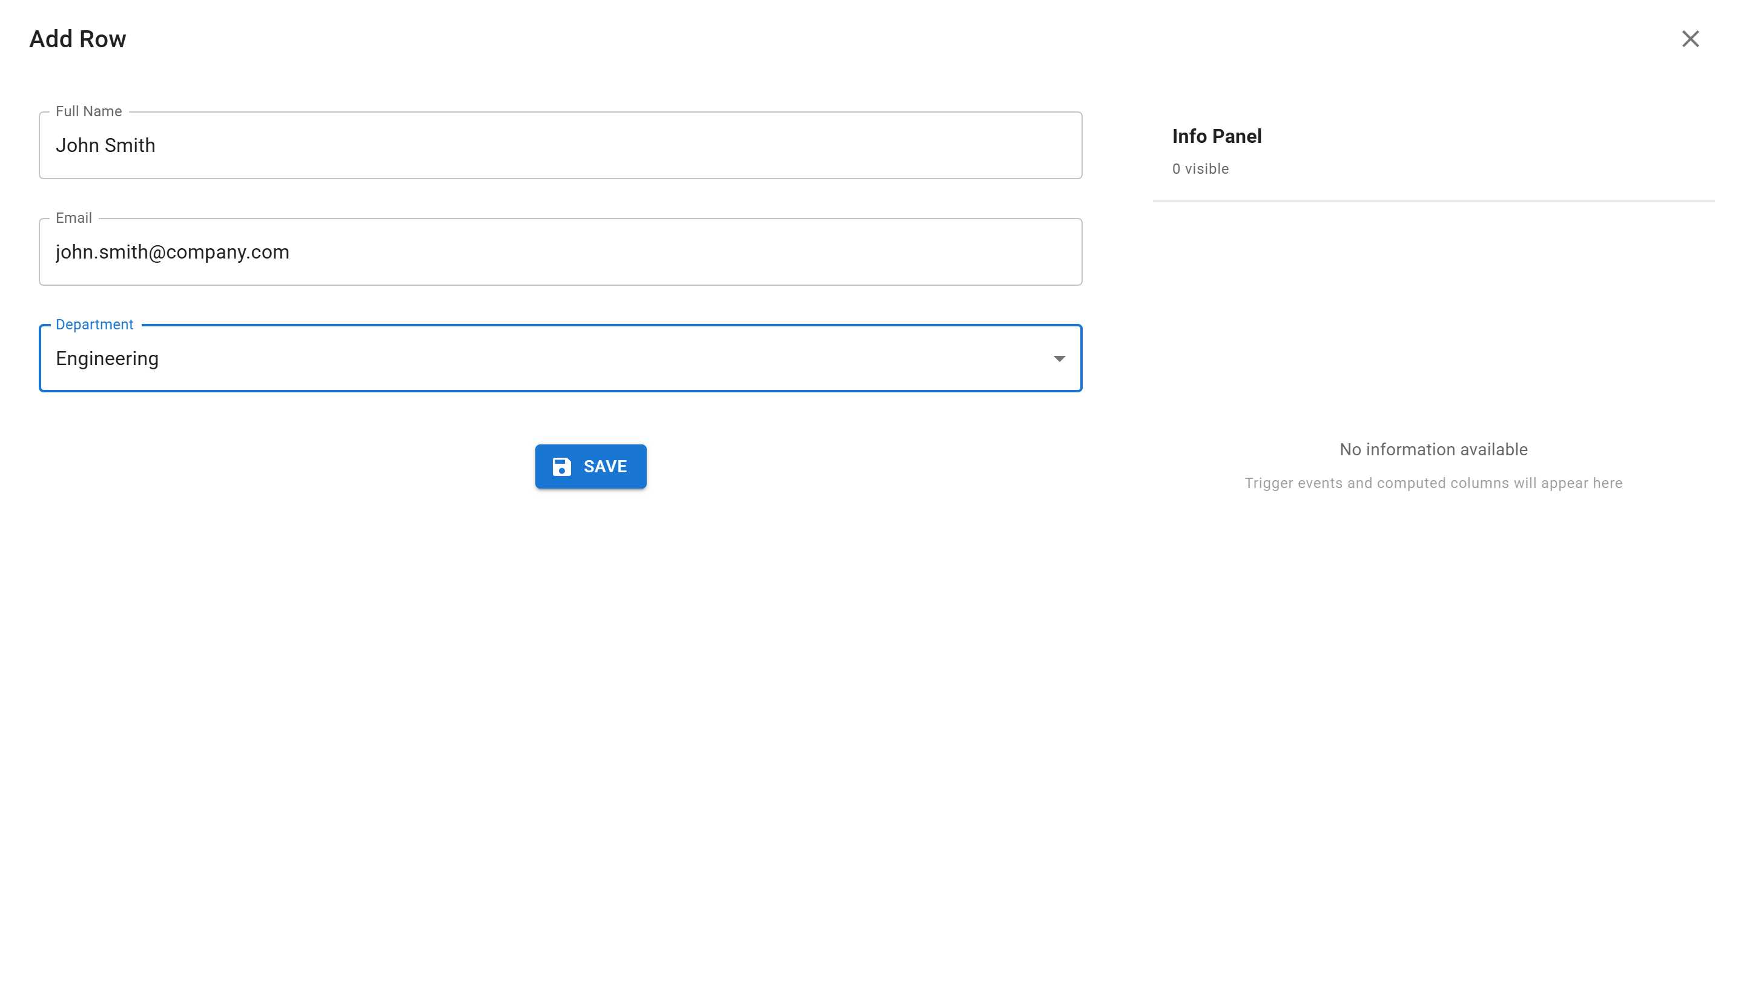1744x999 pixels.
Task: Click the blue Department field label
Action: pos(94,325)
